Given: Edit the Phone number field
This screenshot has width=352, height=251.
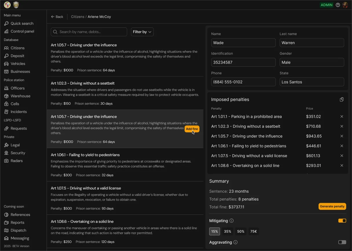Looking at the screenshot, I should point(243,82).
